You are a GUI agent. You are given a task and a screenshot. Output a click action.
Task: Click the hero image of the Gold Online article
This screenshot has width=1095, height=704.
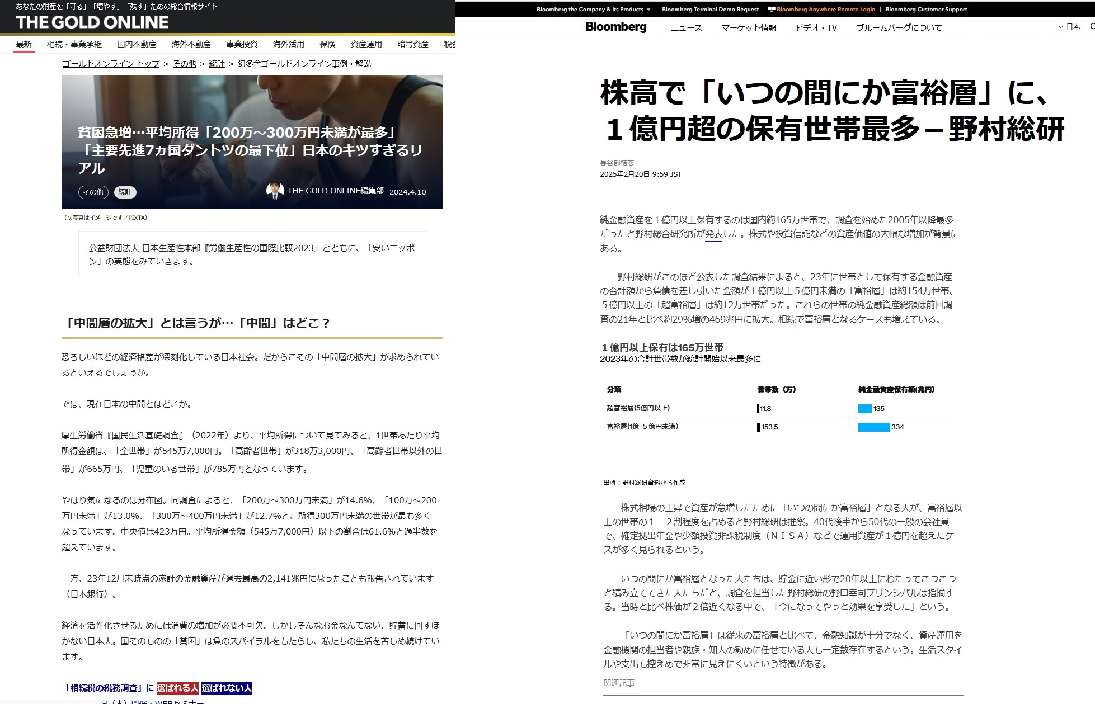pyautogui.click(x=252, y=101)
